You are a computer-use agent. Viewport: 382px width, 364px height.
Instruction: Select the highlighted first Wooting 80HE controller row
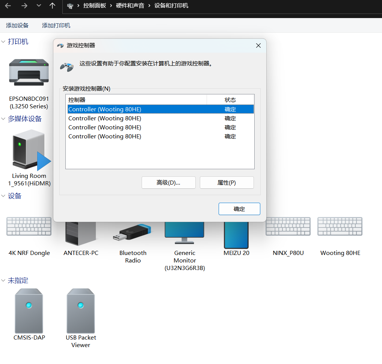tap(160, 109)
